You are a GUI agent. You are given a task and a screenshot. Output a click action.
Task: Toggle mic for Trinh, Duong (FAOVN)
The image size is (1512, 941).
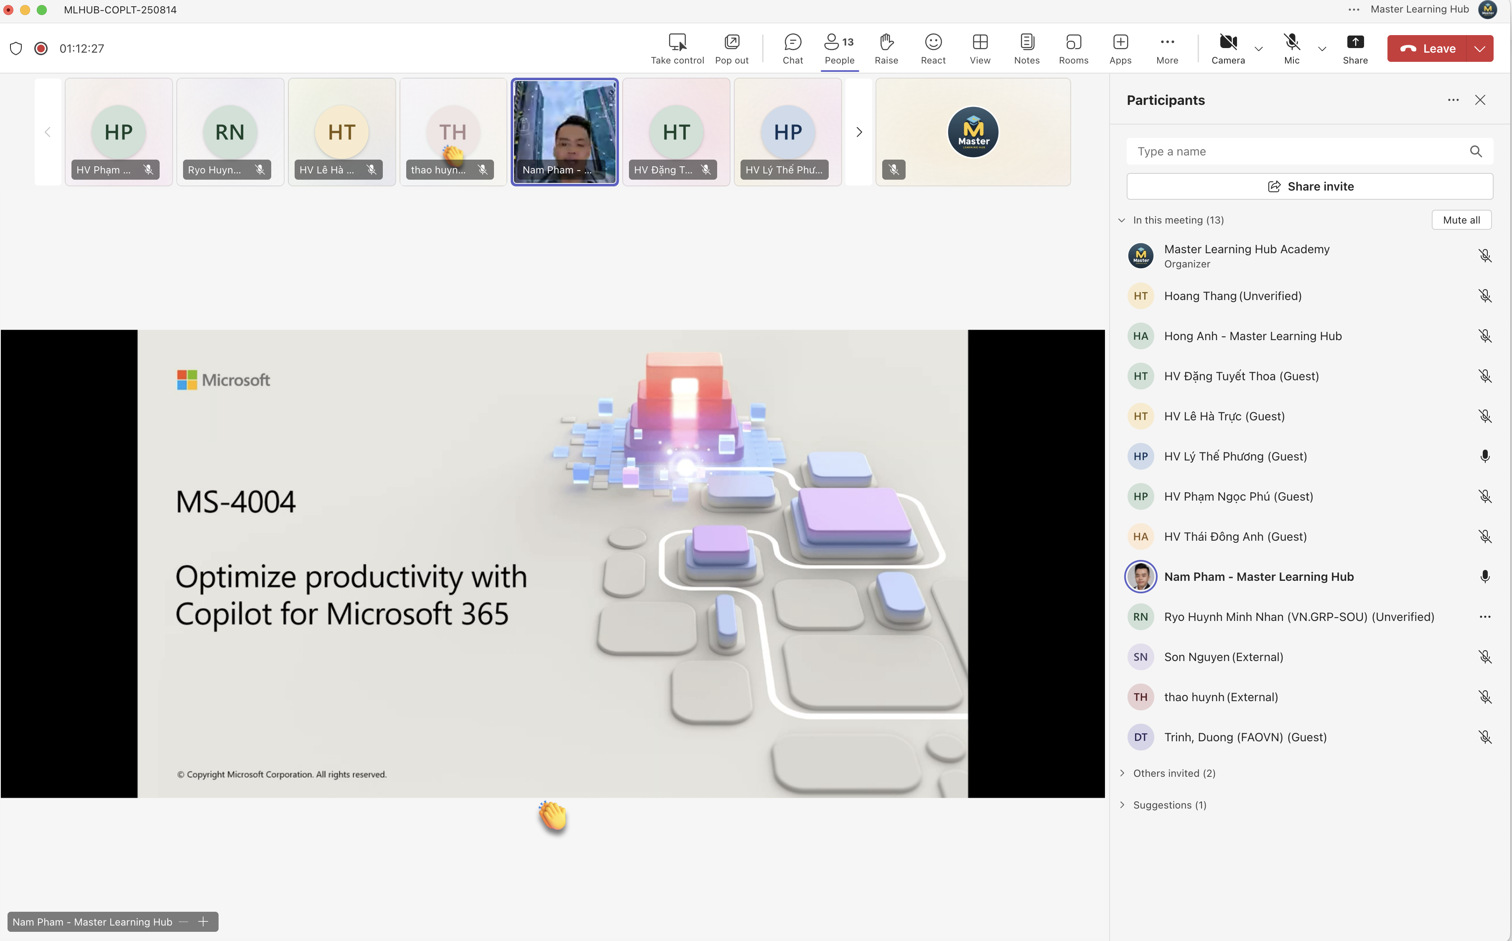(x=1484, y=738)
